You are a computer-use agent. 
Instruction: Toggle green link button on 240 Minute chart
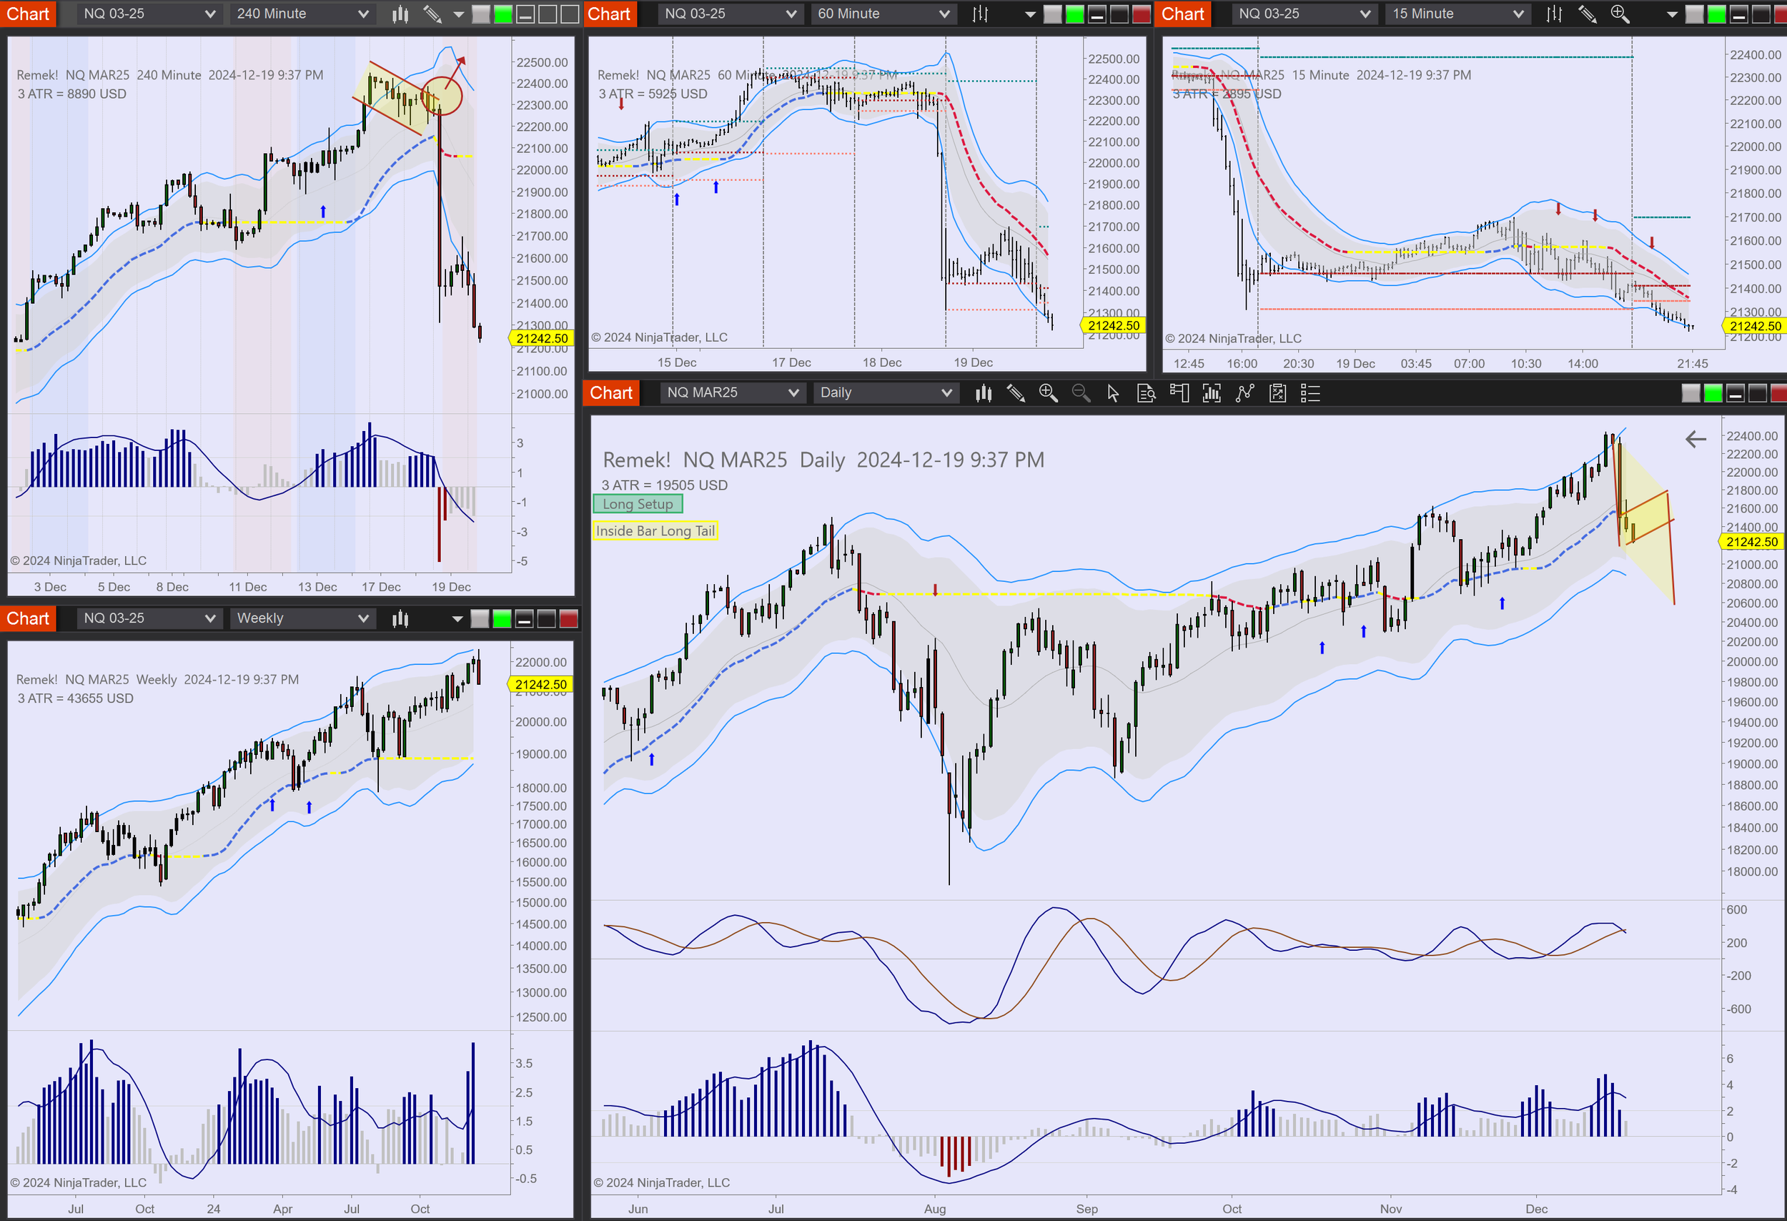click(x=503, y=14)
